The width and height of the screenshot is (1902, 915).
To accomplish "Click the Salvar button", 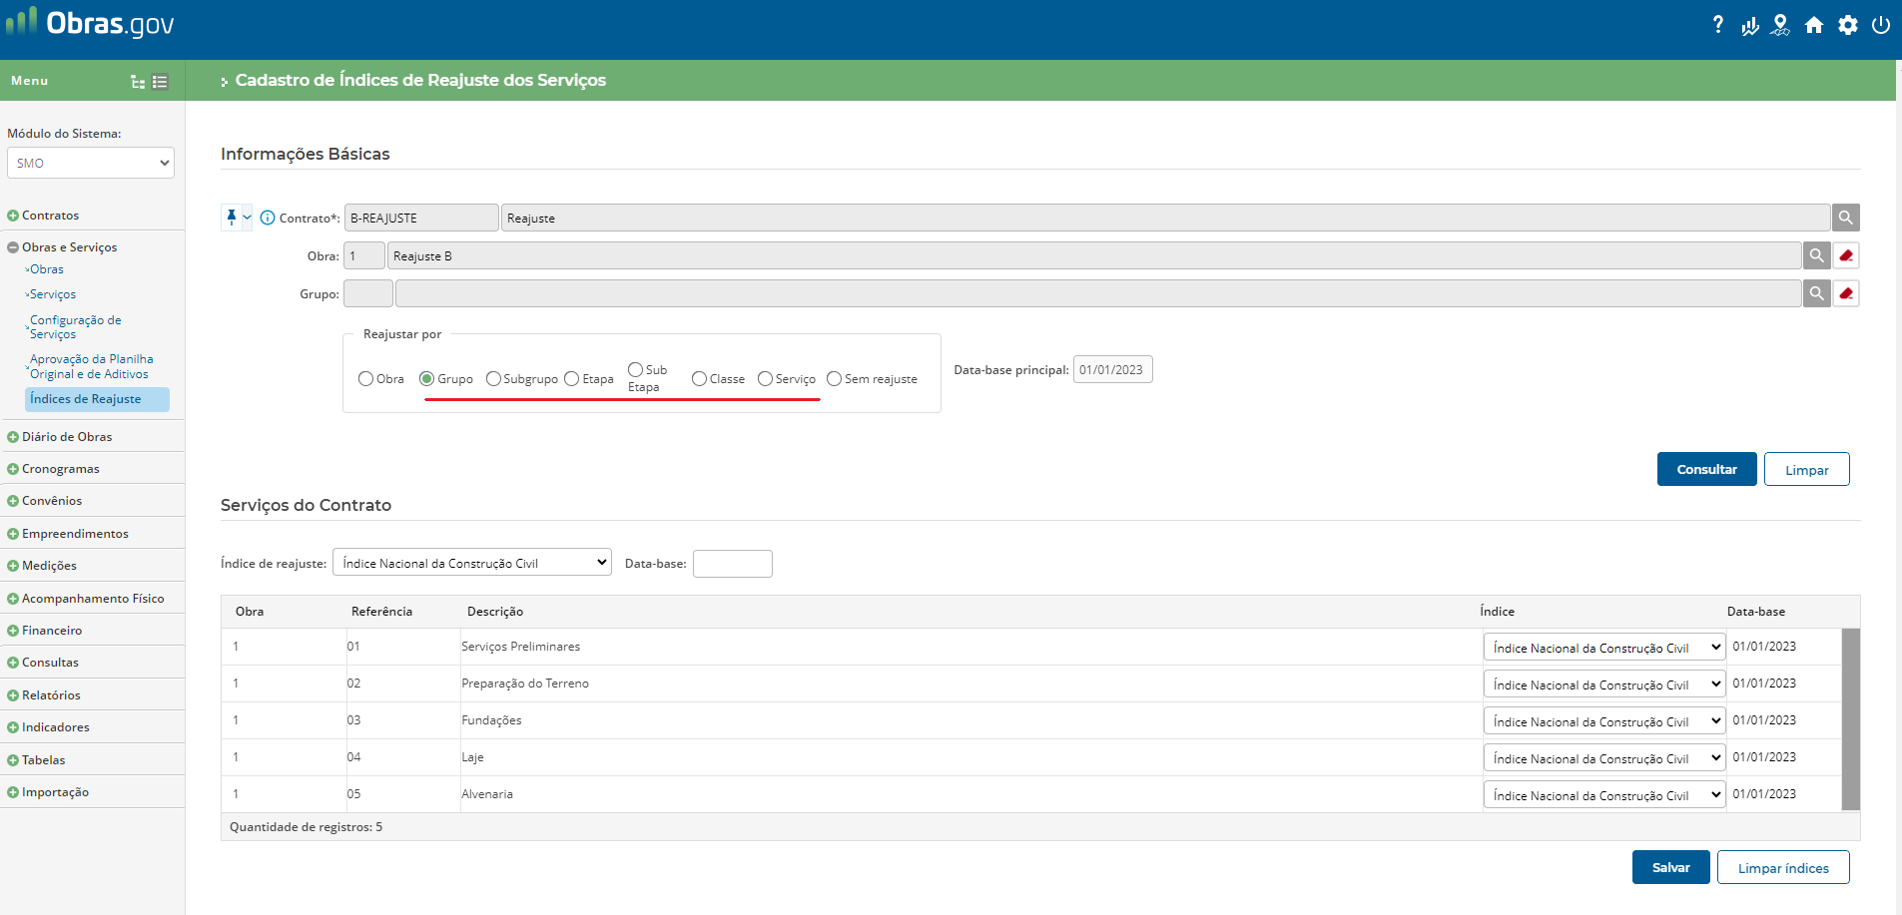I will [x=1670, y=867].
